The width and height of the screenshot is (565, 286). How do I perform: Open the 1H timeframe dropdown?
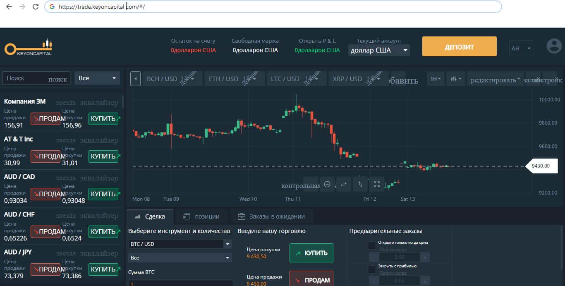(435, 79)
